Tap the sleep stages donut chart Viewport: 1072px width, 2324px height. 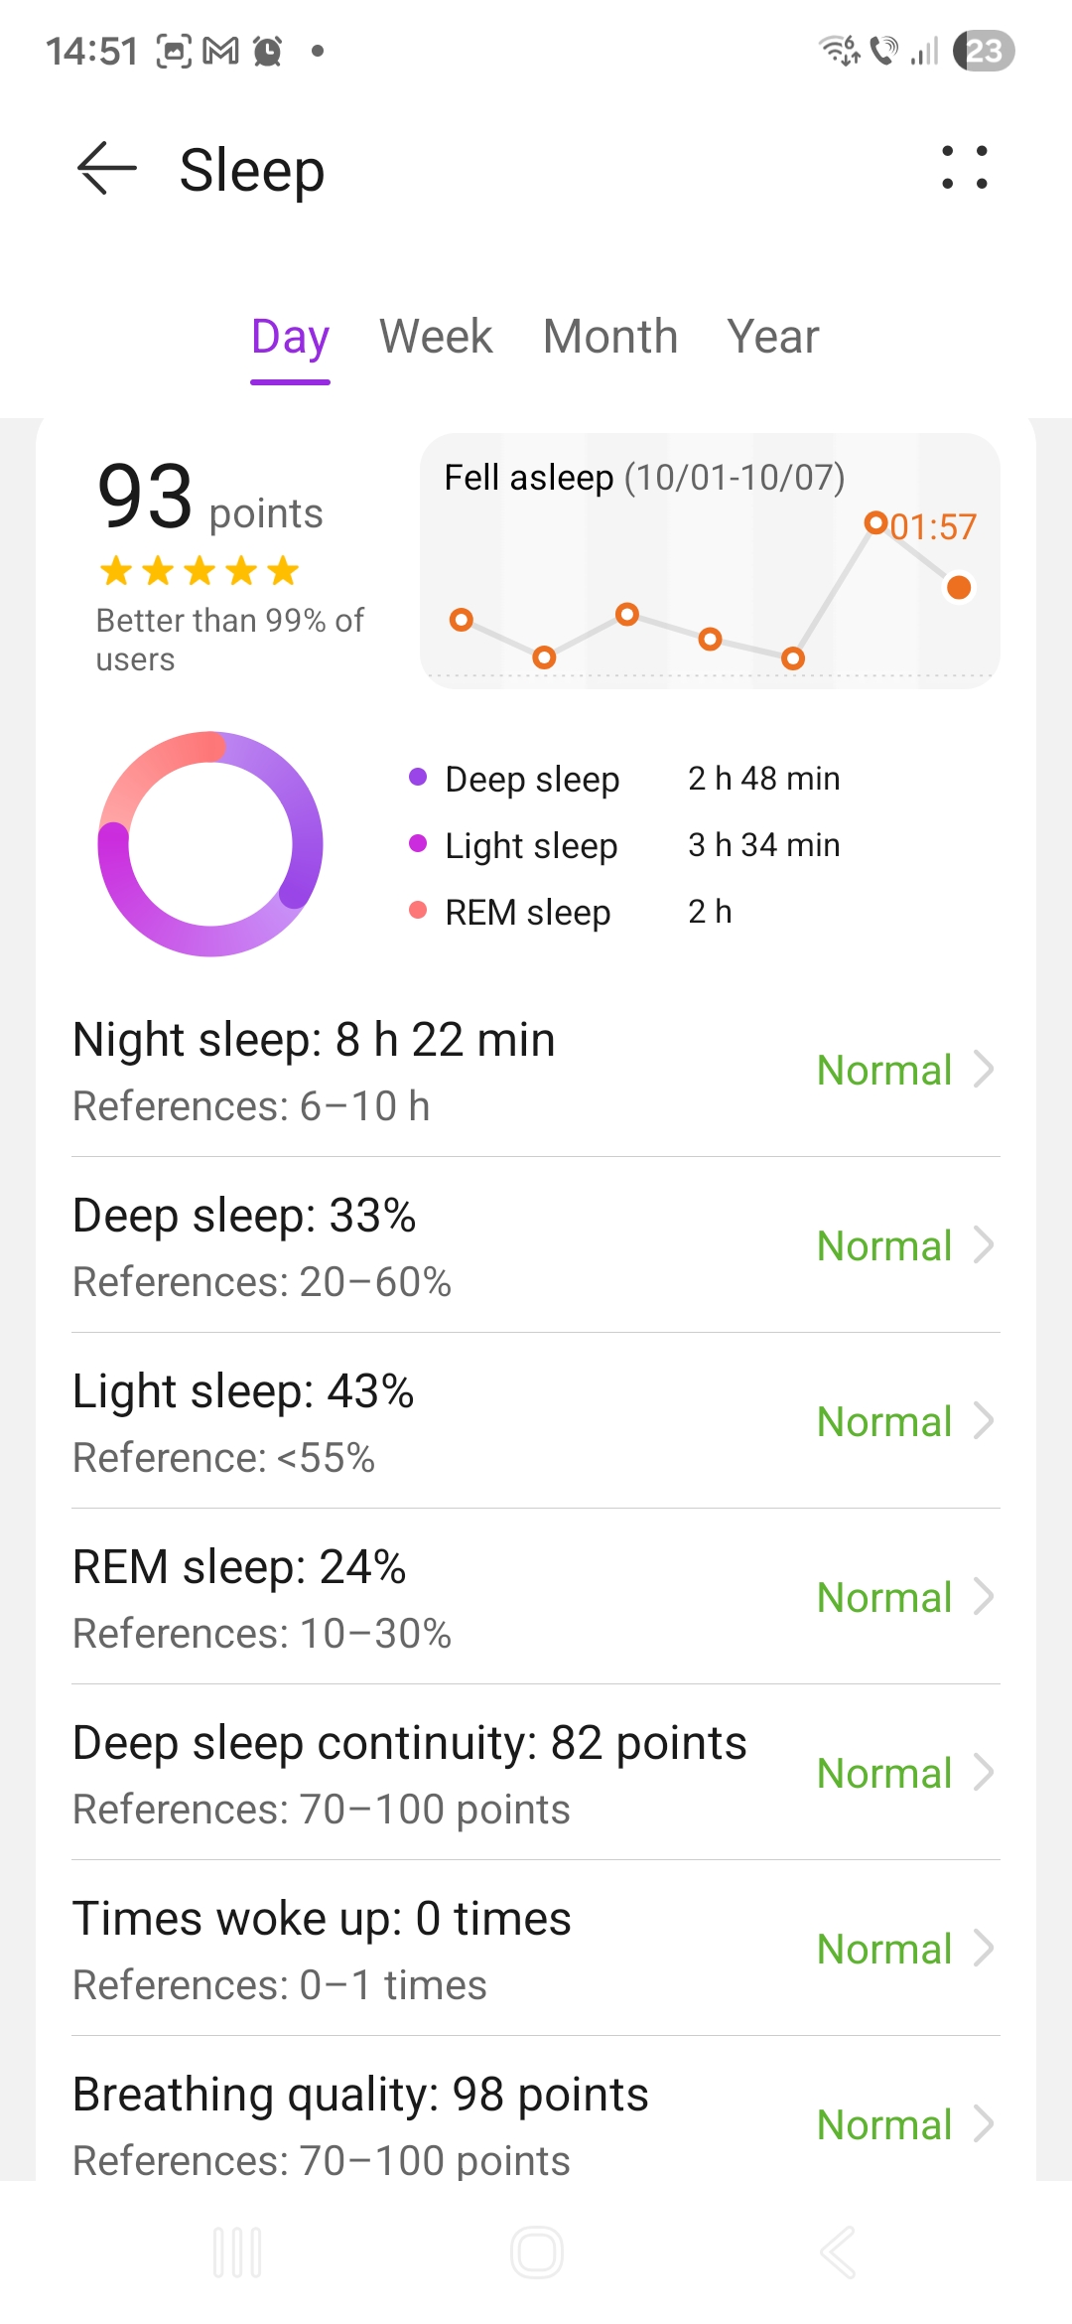pyautogui.click(x=210, y=844)
